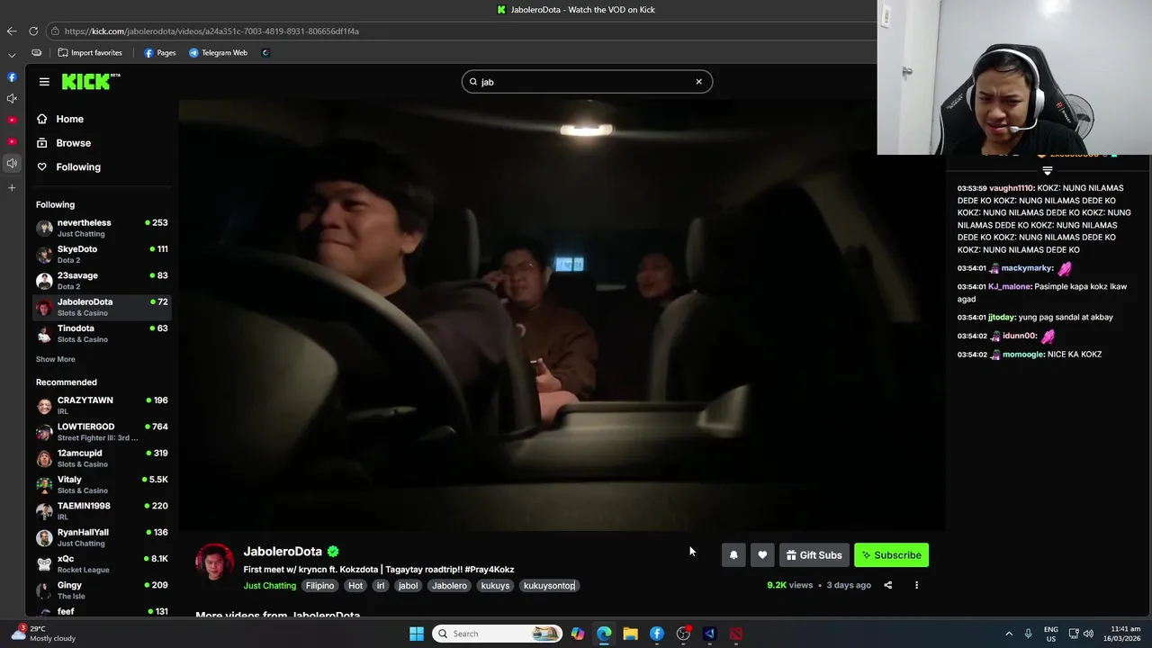This screenshot has width=1152, height=648.
Task: Open the Windows Start menu
Action: (x=417, y=634)
